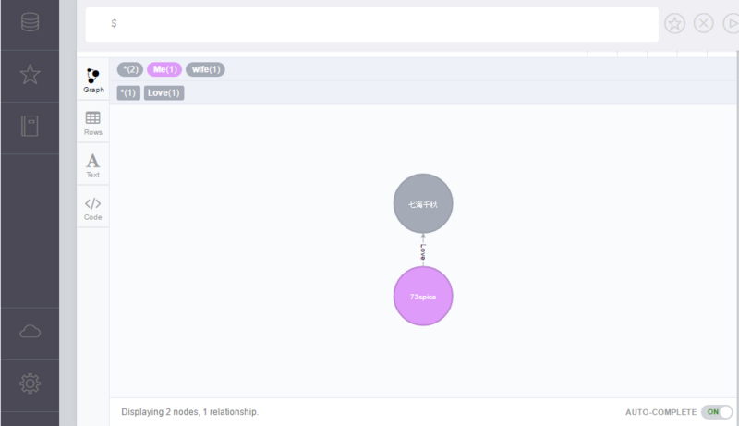This screenshot has width=739, height=426.
Task: Switch to the Rows view tab
Action: [x=93, y=123]
